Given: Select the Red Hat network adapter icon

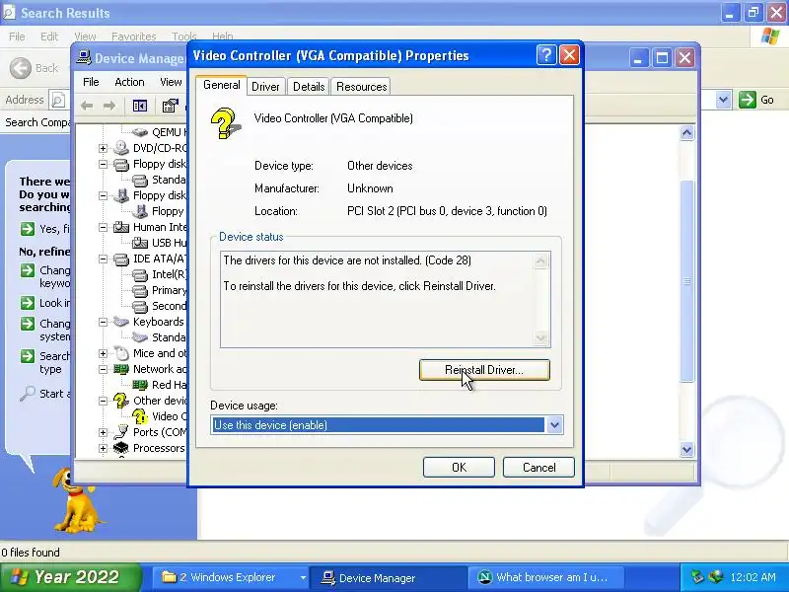Looking at the screenshot, I should [x=140, y=385].
